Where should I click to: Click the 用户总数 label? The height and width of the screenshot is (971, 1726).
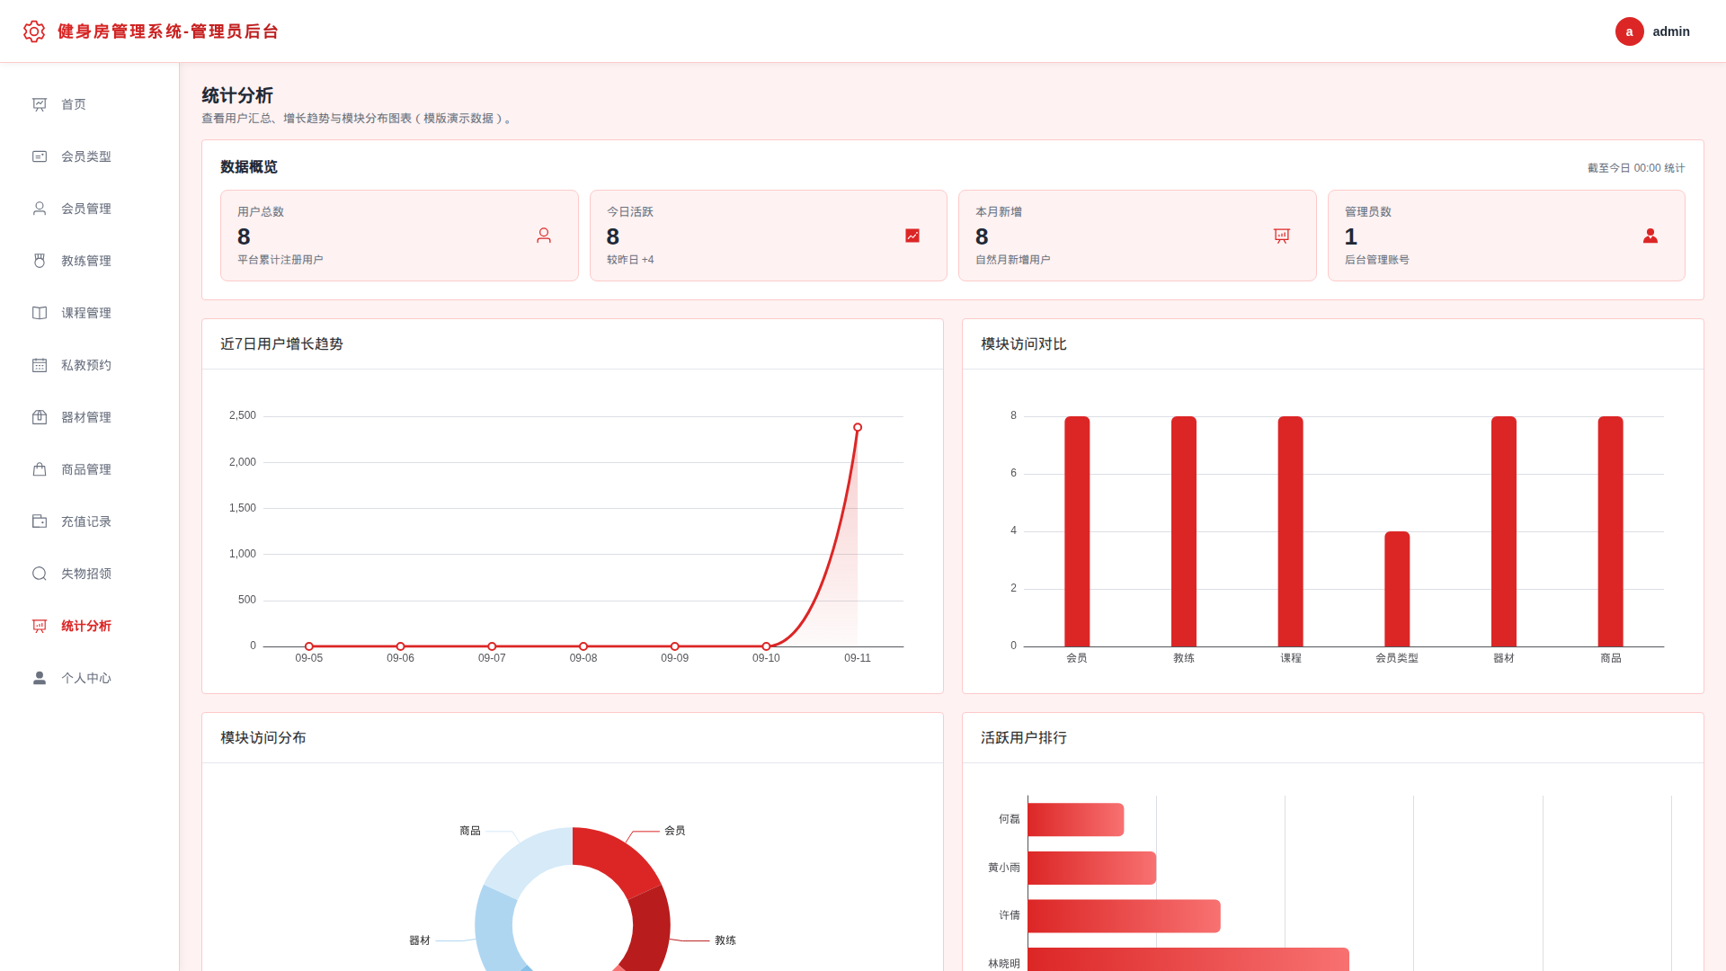point(261,212)
